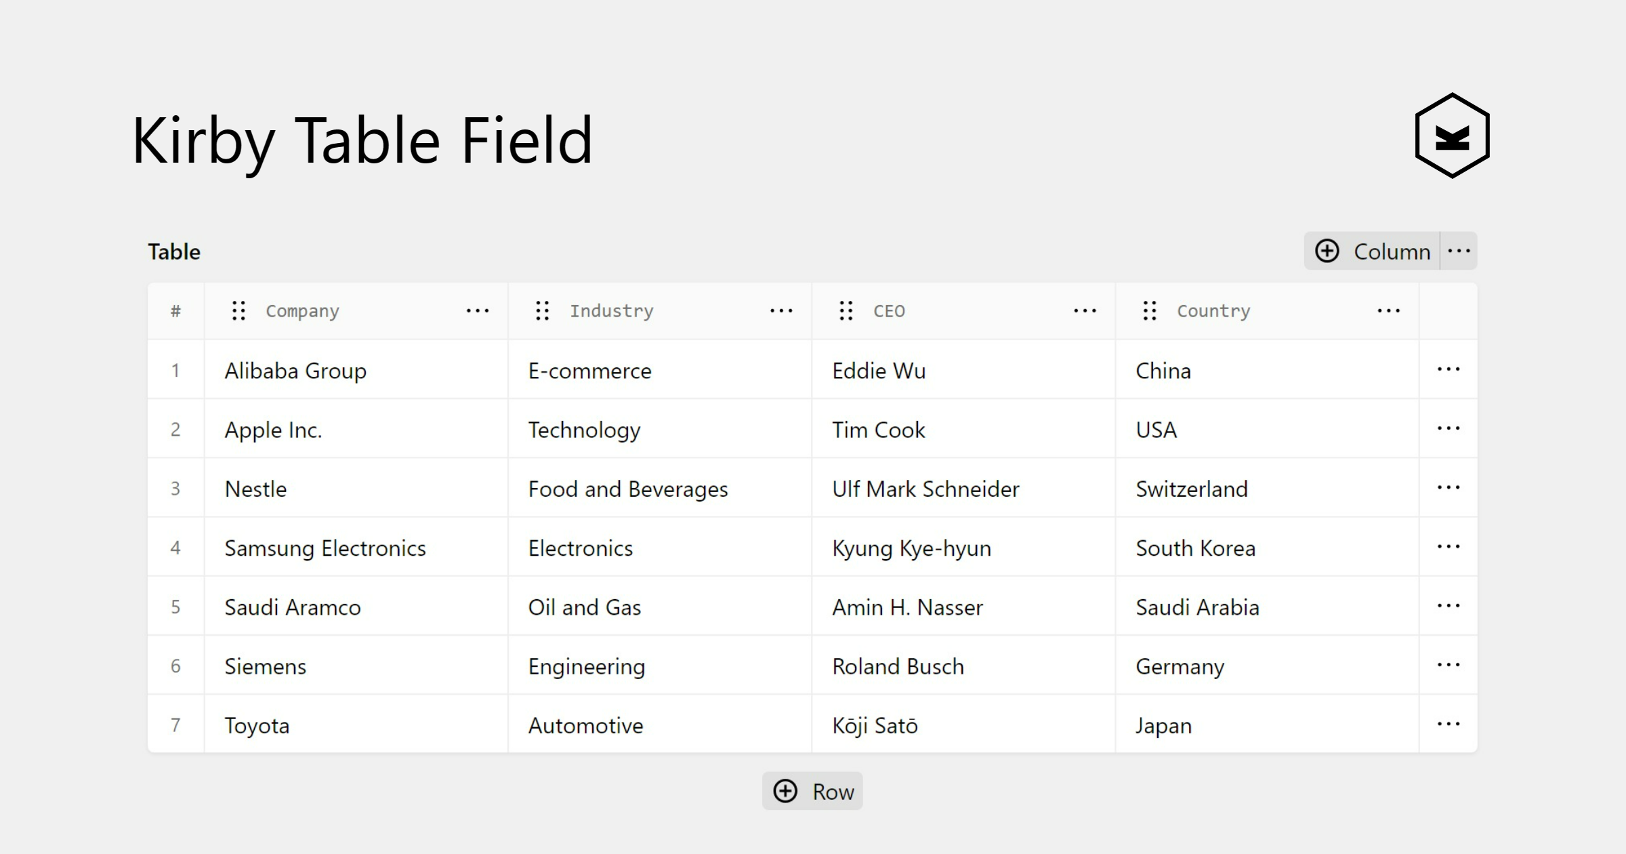Image resolution: width=1626 pixels, height=854 pixels.
Task: Open row options for Toyota row
Action: pyautogui.click(x=1448, y=725)
